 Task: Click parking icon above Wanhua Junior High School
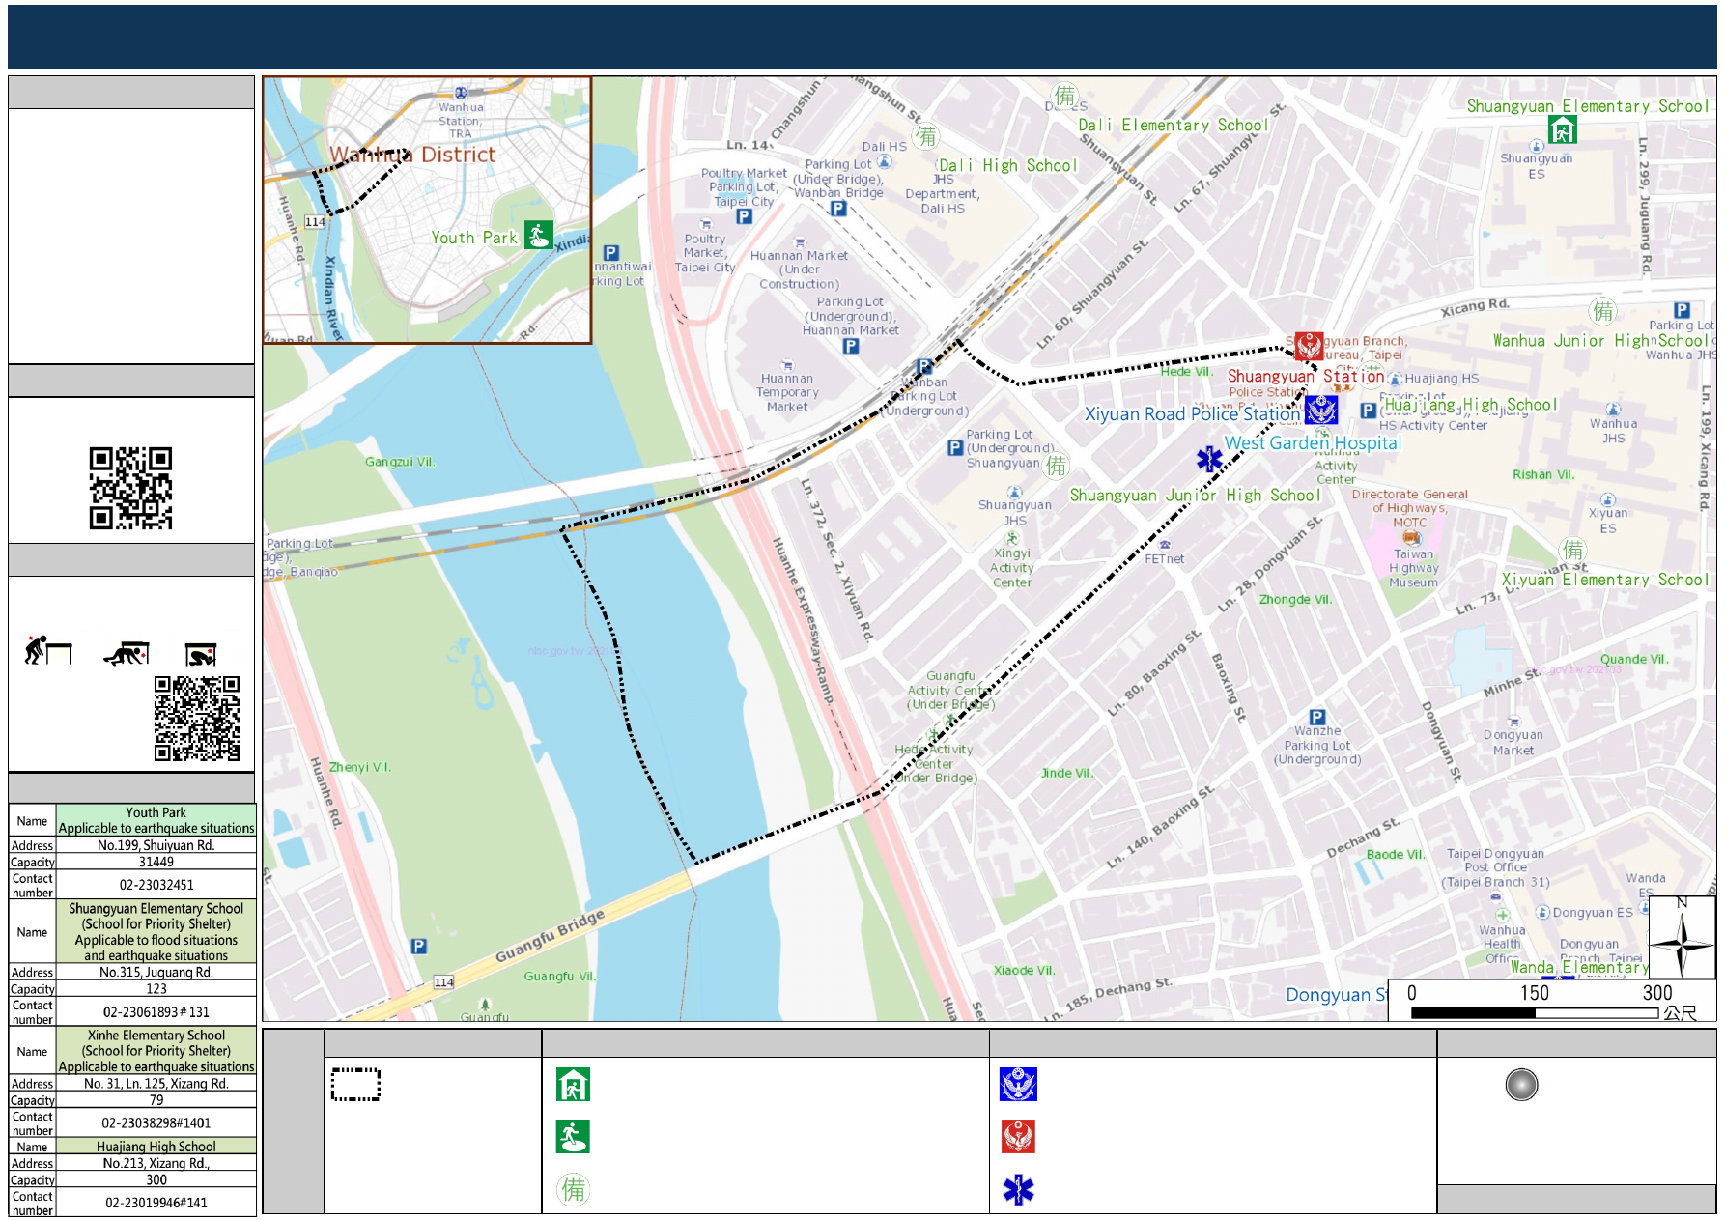(x=1682, y=310)
